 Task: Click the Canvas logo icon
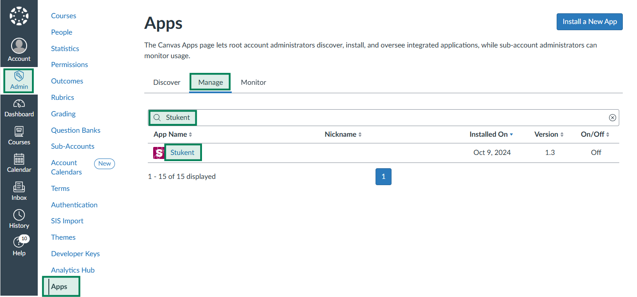point(19,16)
